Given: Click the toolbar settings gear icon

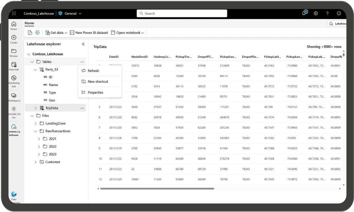Looking at the screenshot, I should [x=37, y=33].
